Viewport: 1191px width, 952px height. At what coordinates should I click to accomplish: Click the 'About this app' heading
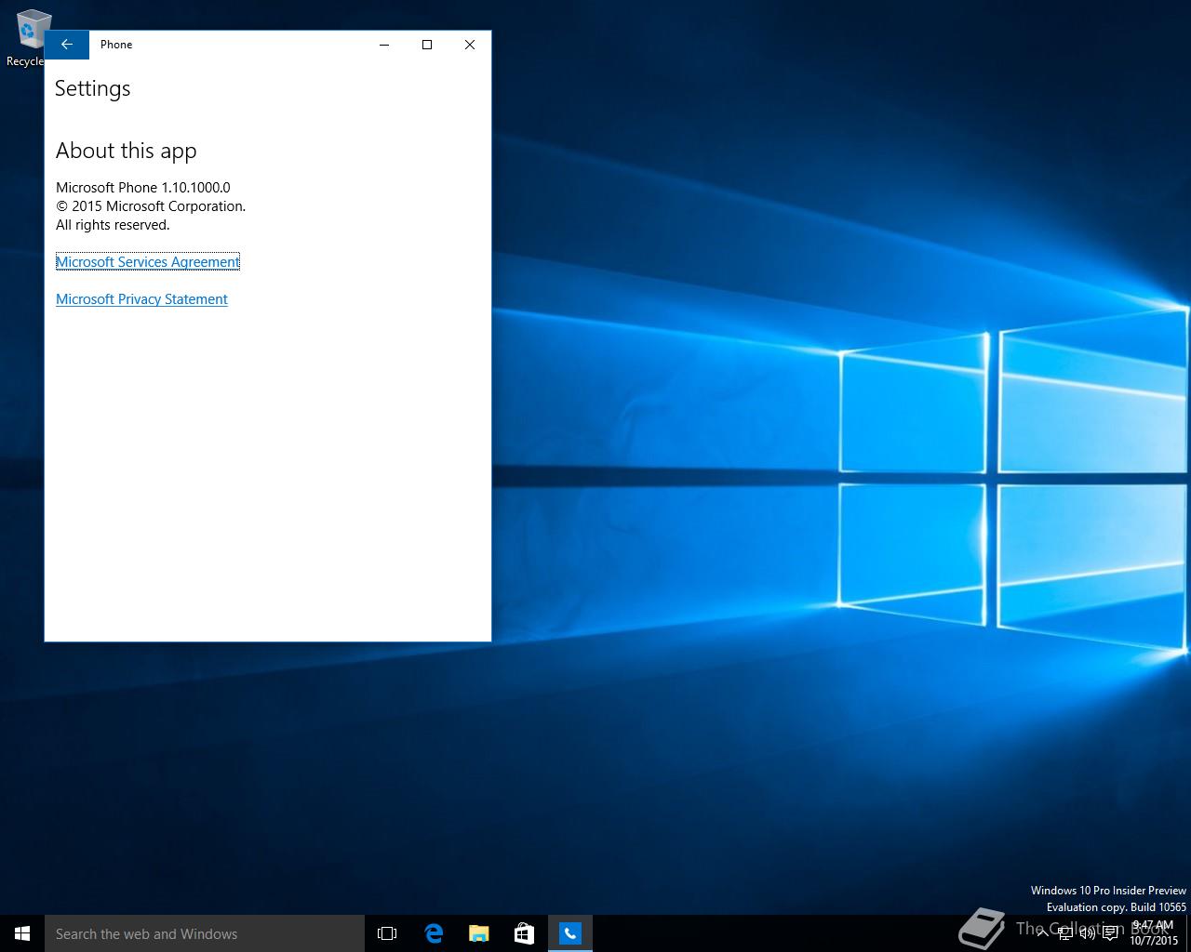coord(127,151)
